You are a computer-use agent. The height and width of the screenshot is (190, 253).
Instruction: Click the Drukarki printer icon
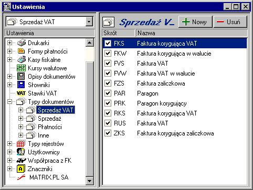pos(22,43)
